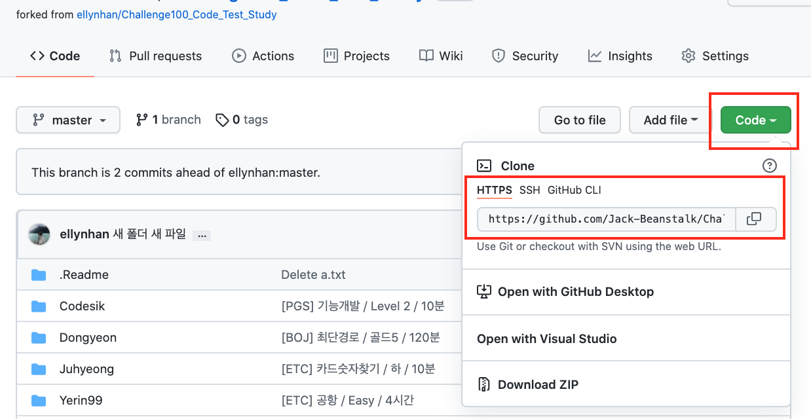The height and width of the screenshot is (419, 811).
Task: Click the Settings gear icon
Action: point(688,56)
